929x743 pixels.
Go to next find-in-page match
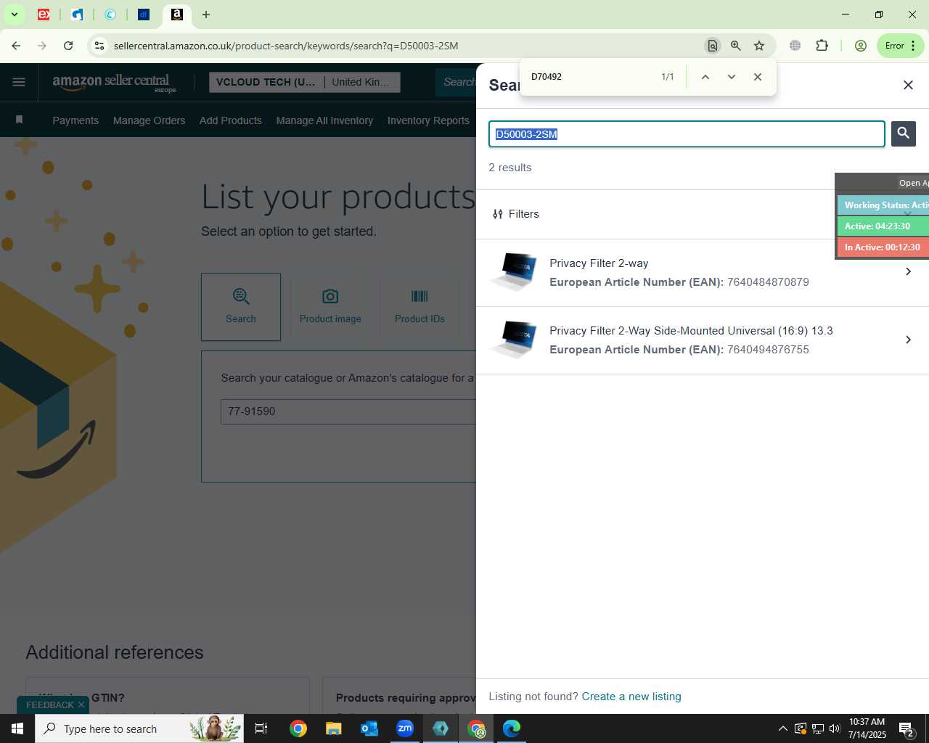tap(732, 77)
